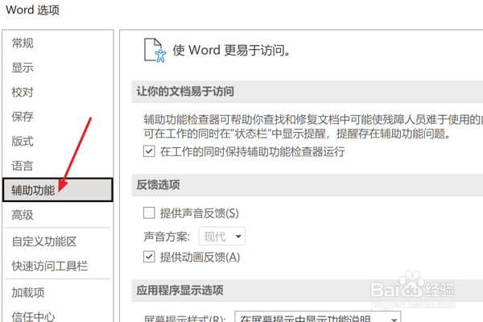Select the 辅助功能 category

coord(58,190)
